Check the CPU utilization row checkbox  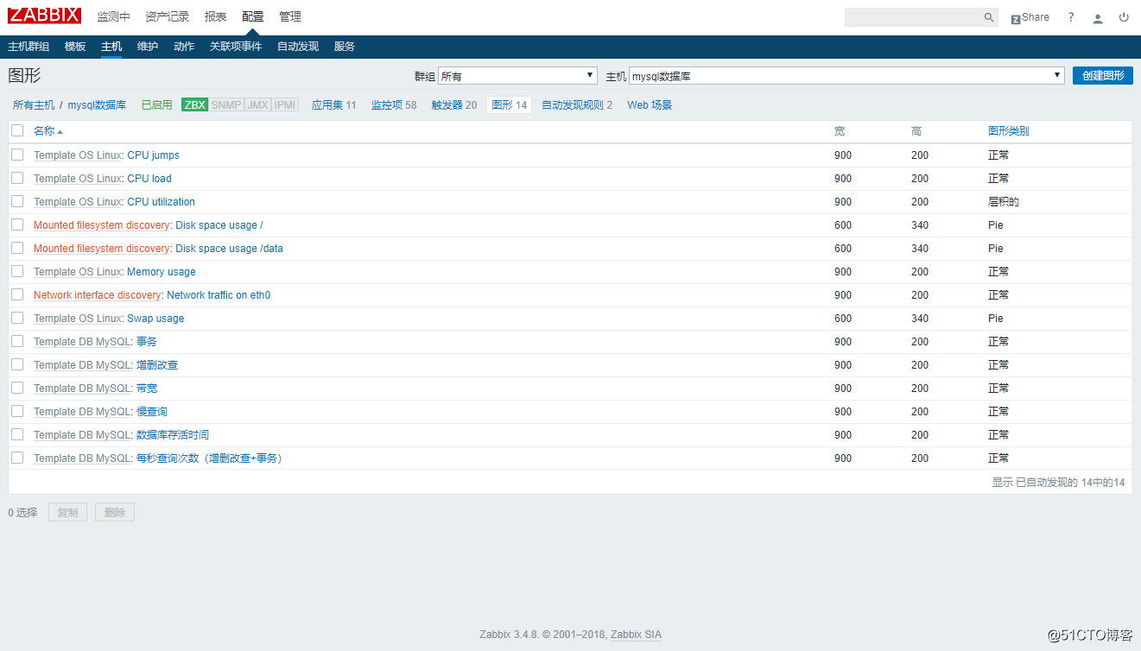point(17,201)
